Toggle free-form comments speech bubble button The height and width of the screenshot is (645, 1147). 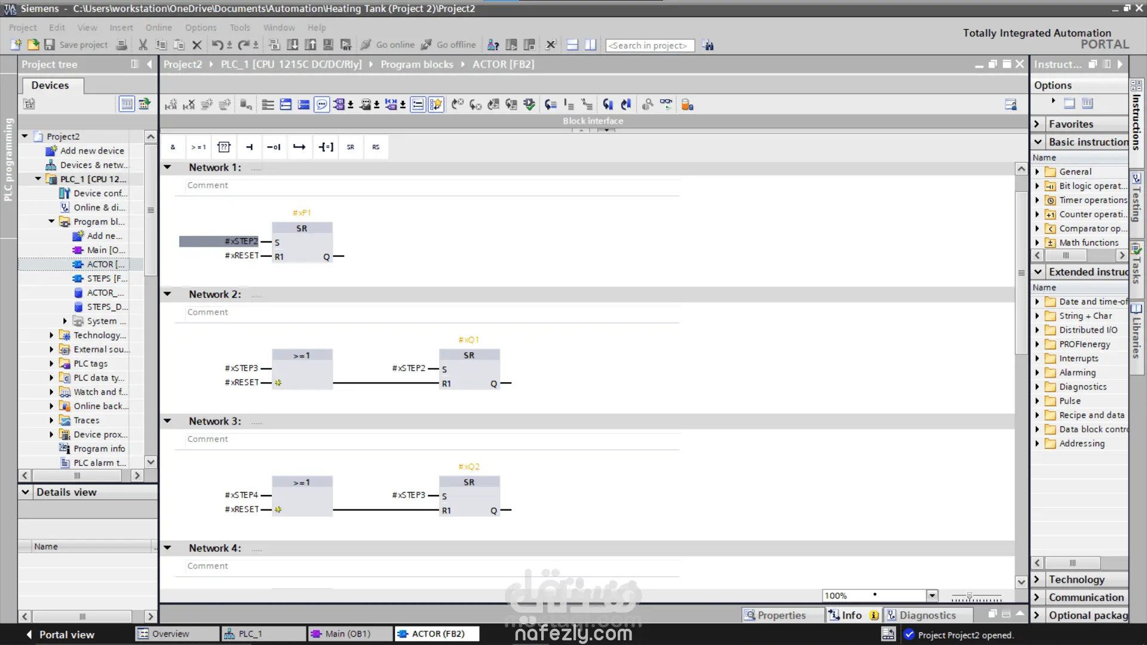(x=322, y=105)
